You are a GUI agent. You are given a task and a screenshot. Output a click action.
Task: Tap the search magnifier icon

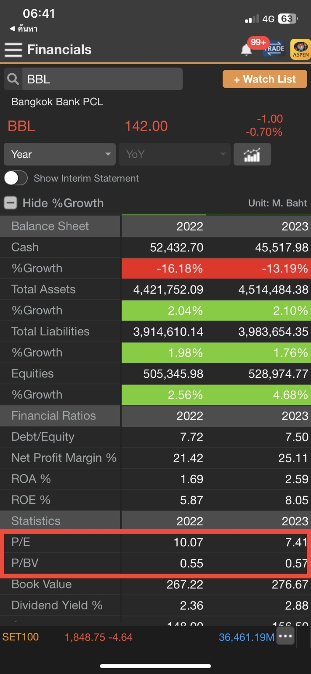(x=13, y=79)
